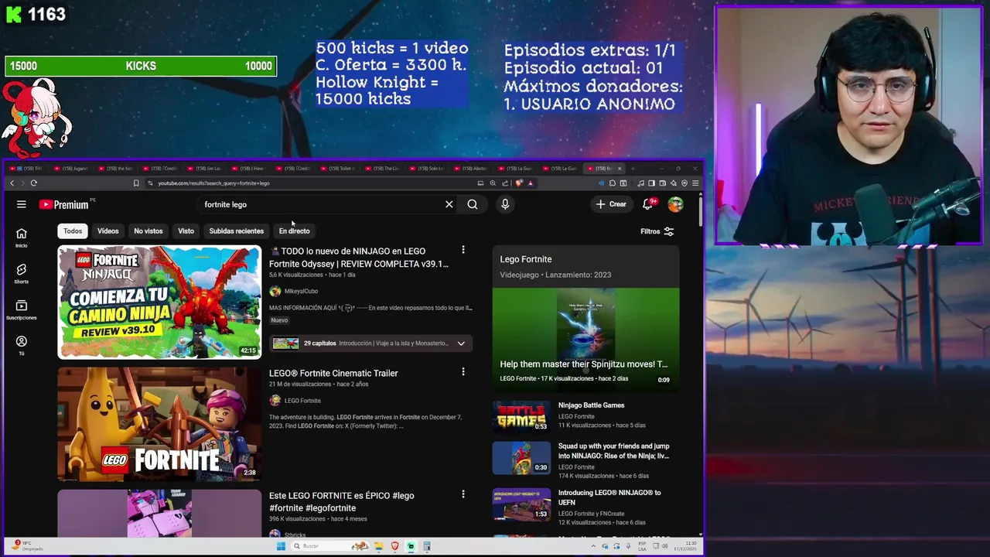Image resolution: width=990 pixels, height=557 pixels.
Task: Select the Todos filter chip
Action: click(x=73, y=231)
